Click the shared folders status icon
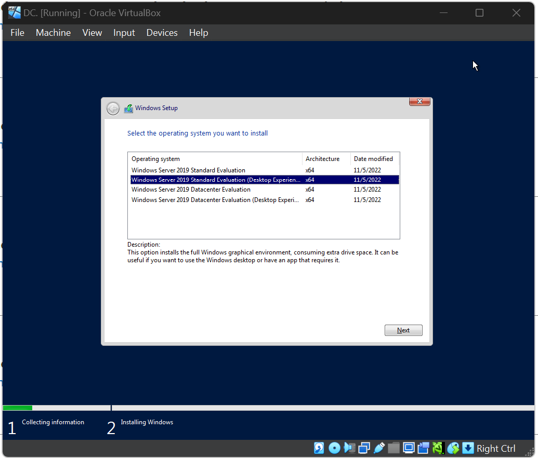Screen dimensions: 538x458 tap(393, 448)
